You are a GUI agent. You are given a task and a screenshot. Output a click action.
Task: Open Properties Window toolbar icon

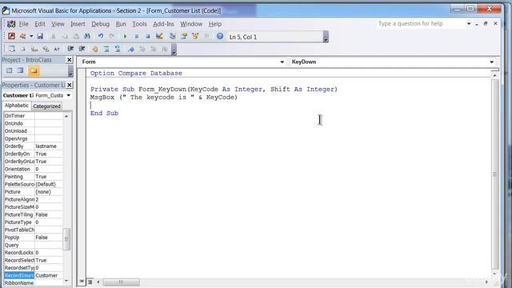(184, 36)
